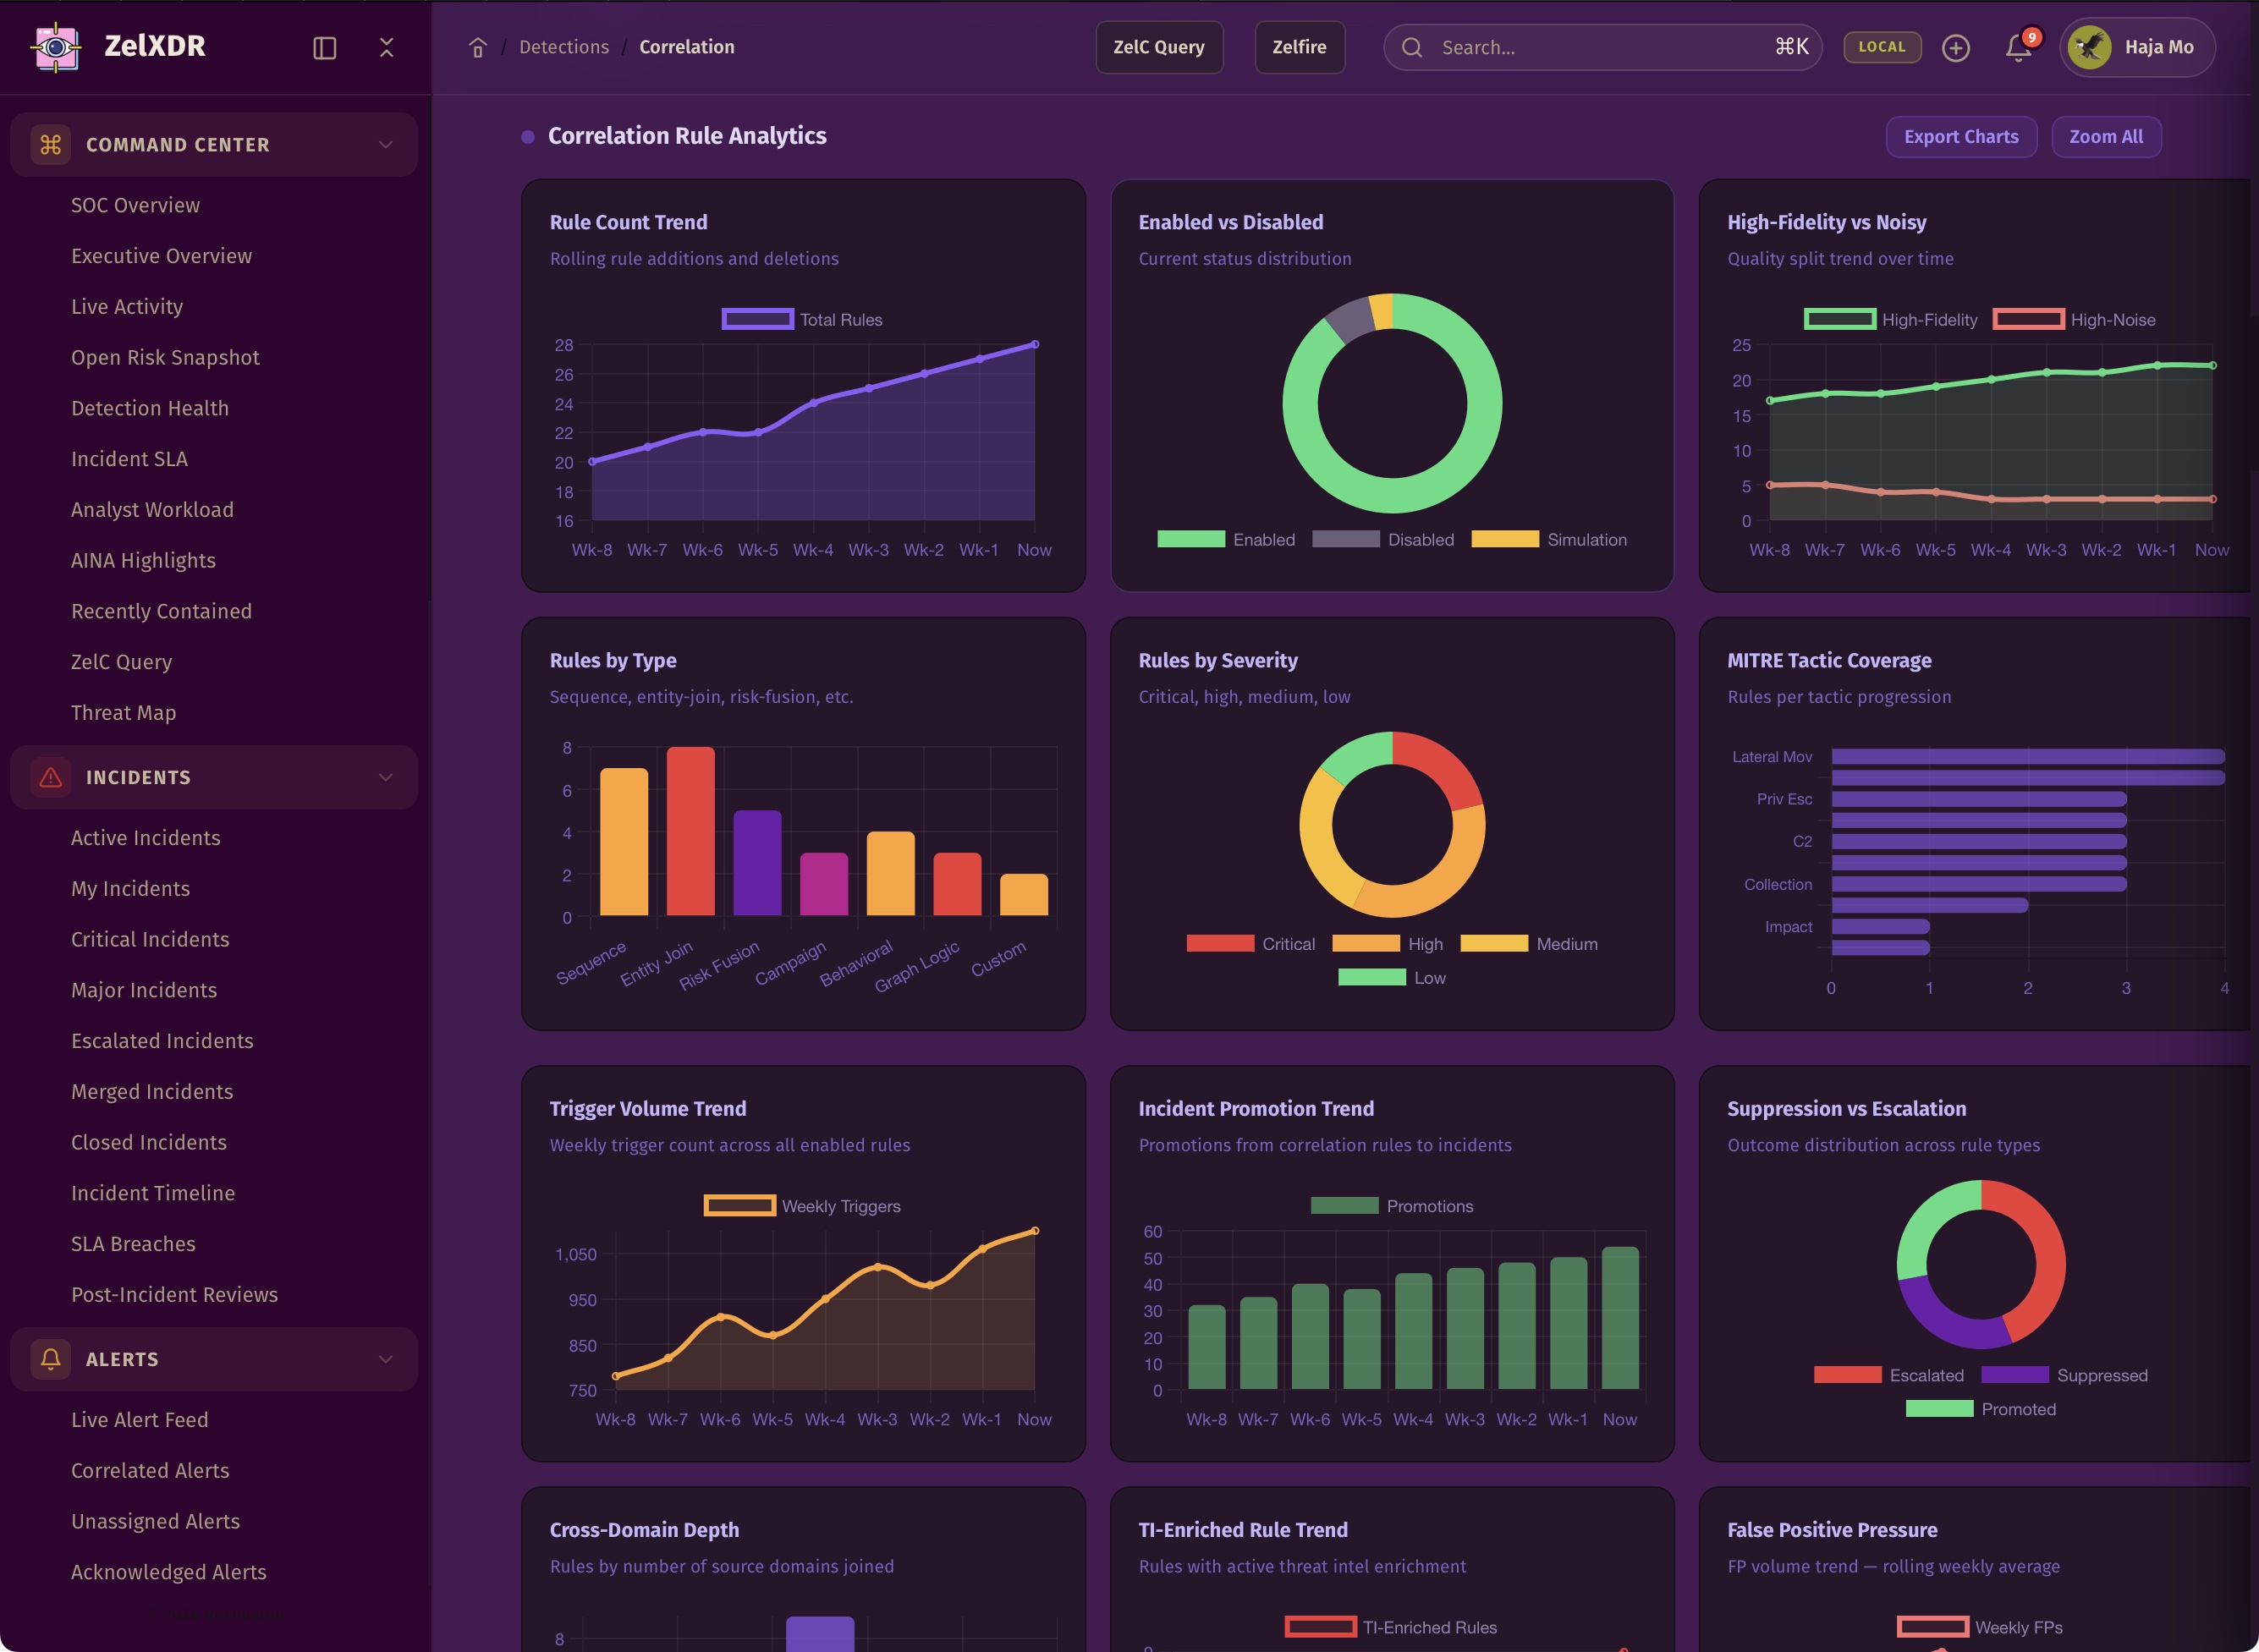The width and height of the screenshot is (2259, 1652).
Task: Collapse the Incidents section chevron
Action: pyautogui.click(x=385, y=777)
